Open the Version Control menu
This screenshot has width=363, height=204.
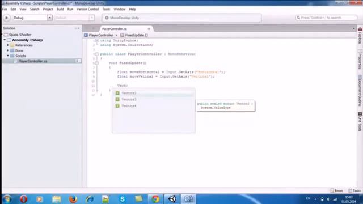[87, 9]
